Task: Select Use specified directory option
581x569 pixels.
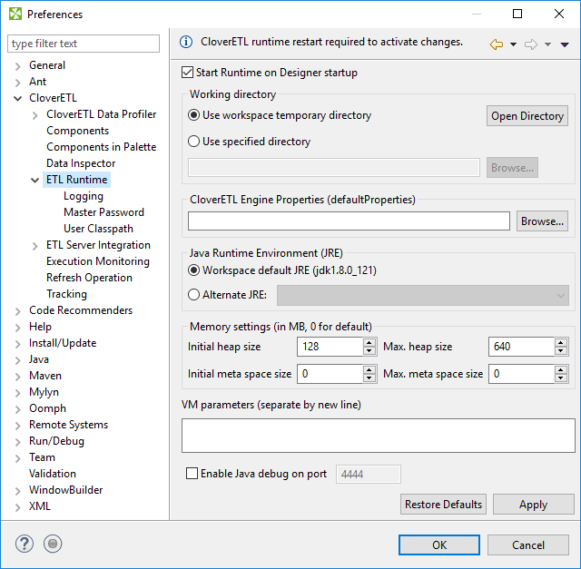Action: [193, 142]
